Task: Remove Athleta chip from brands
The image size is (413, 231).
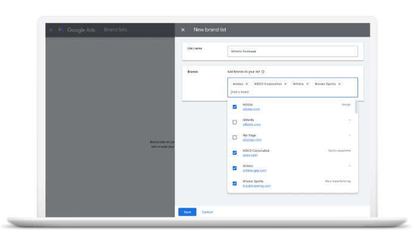Action: point(307,84)
